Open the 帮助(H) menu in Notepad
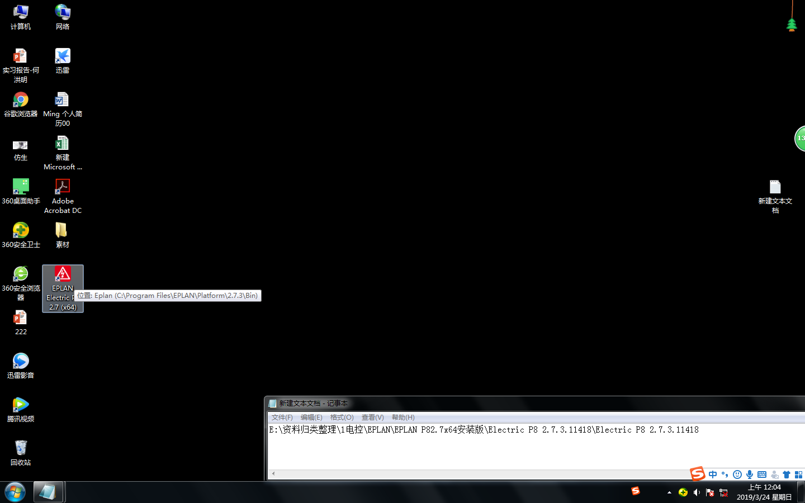Viewport: 805px width, 503px height. click(x=403, y=417)
